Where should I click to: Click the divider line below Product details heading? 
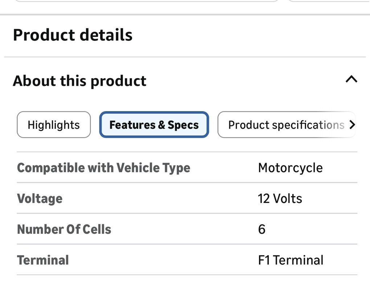pos(185,57)
